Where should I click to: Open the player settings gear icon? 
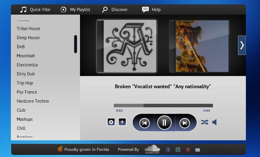pyautogui.click(x=111, y=122)
